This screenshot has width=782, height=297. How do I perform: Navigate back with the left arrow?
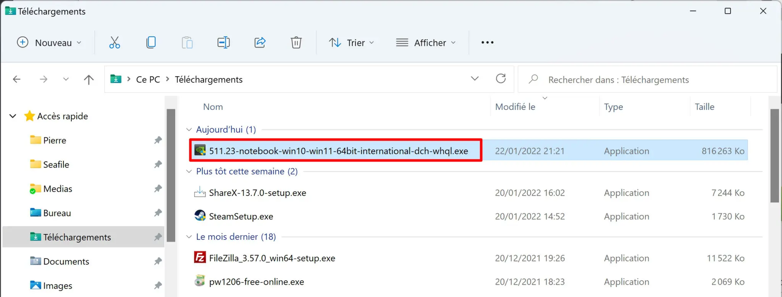coord(17,79)
